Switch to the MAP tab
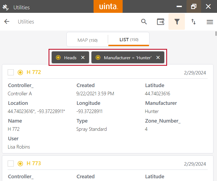 (87, 40)
